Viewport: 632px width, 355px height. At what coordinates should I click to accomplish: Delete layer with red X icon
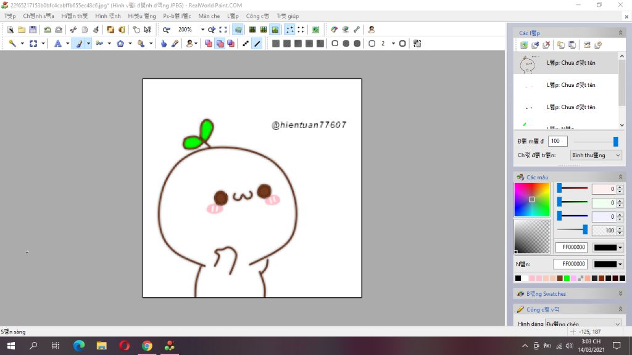click(546, 45)
